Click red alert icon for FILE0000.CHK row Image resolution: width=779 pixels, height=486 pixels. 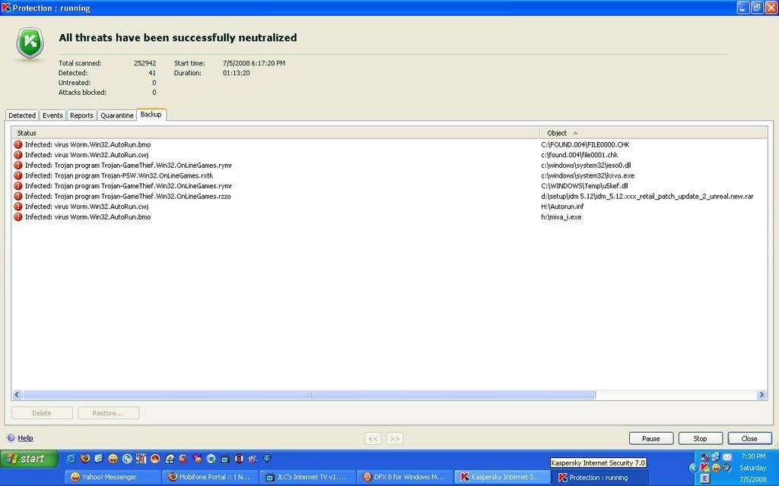(18, 144)
